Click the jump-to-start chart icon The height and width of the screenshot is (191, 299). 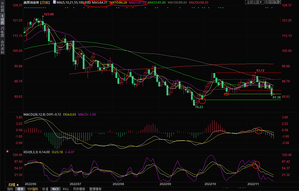[x=271, y=2]
